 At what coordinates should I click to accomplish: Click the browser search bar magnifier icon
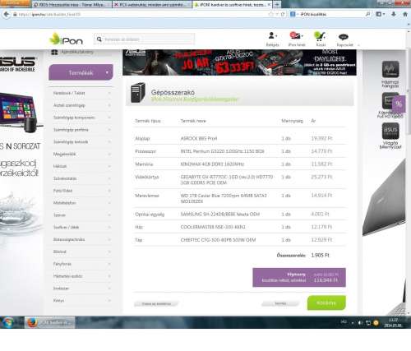click(367, 14)
